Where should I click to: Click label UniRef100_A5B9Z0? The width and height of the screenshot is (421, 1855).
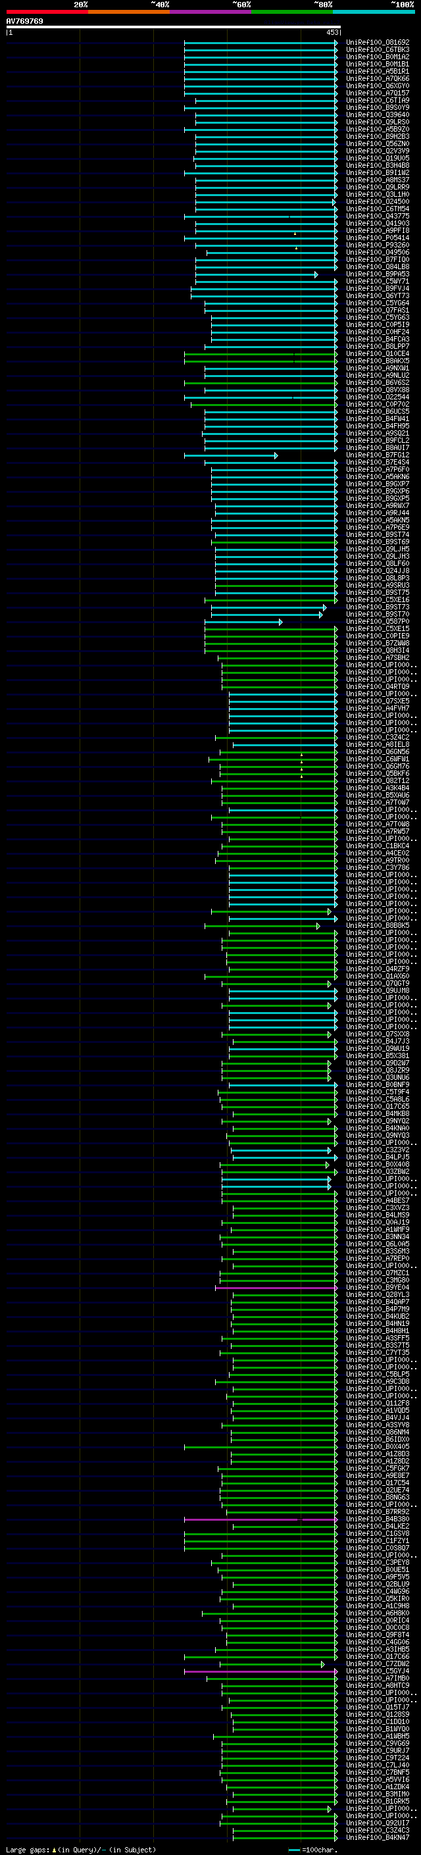[377, 129]
